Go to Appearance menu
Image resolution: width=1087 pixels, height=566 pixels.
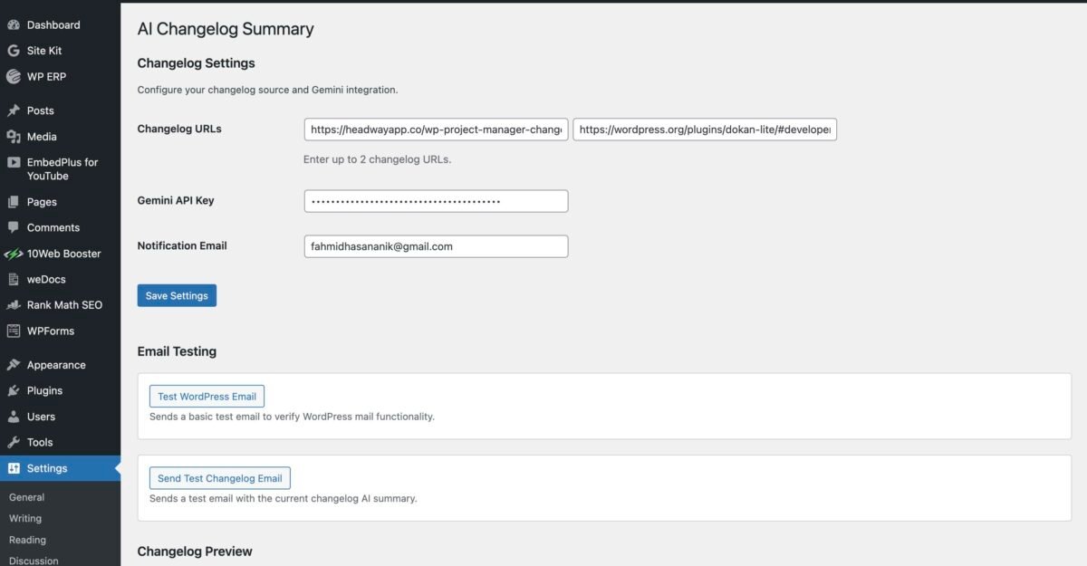click(60, 365)
